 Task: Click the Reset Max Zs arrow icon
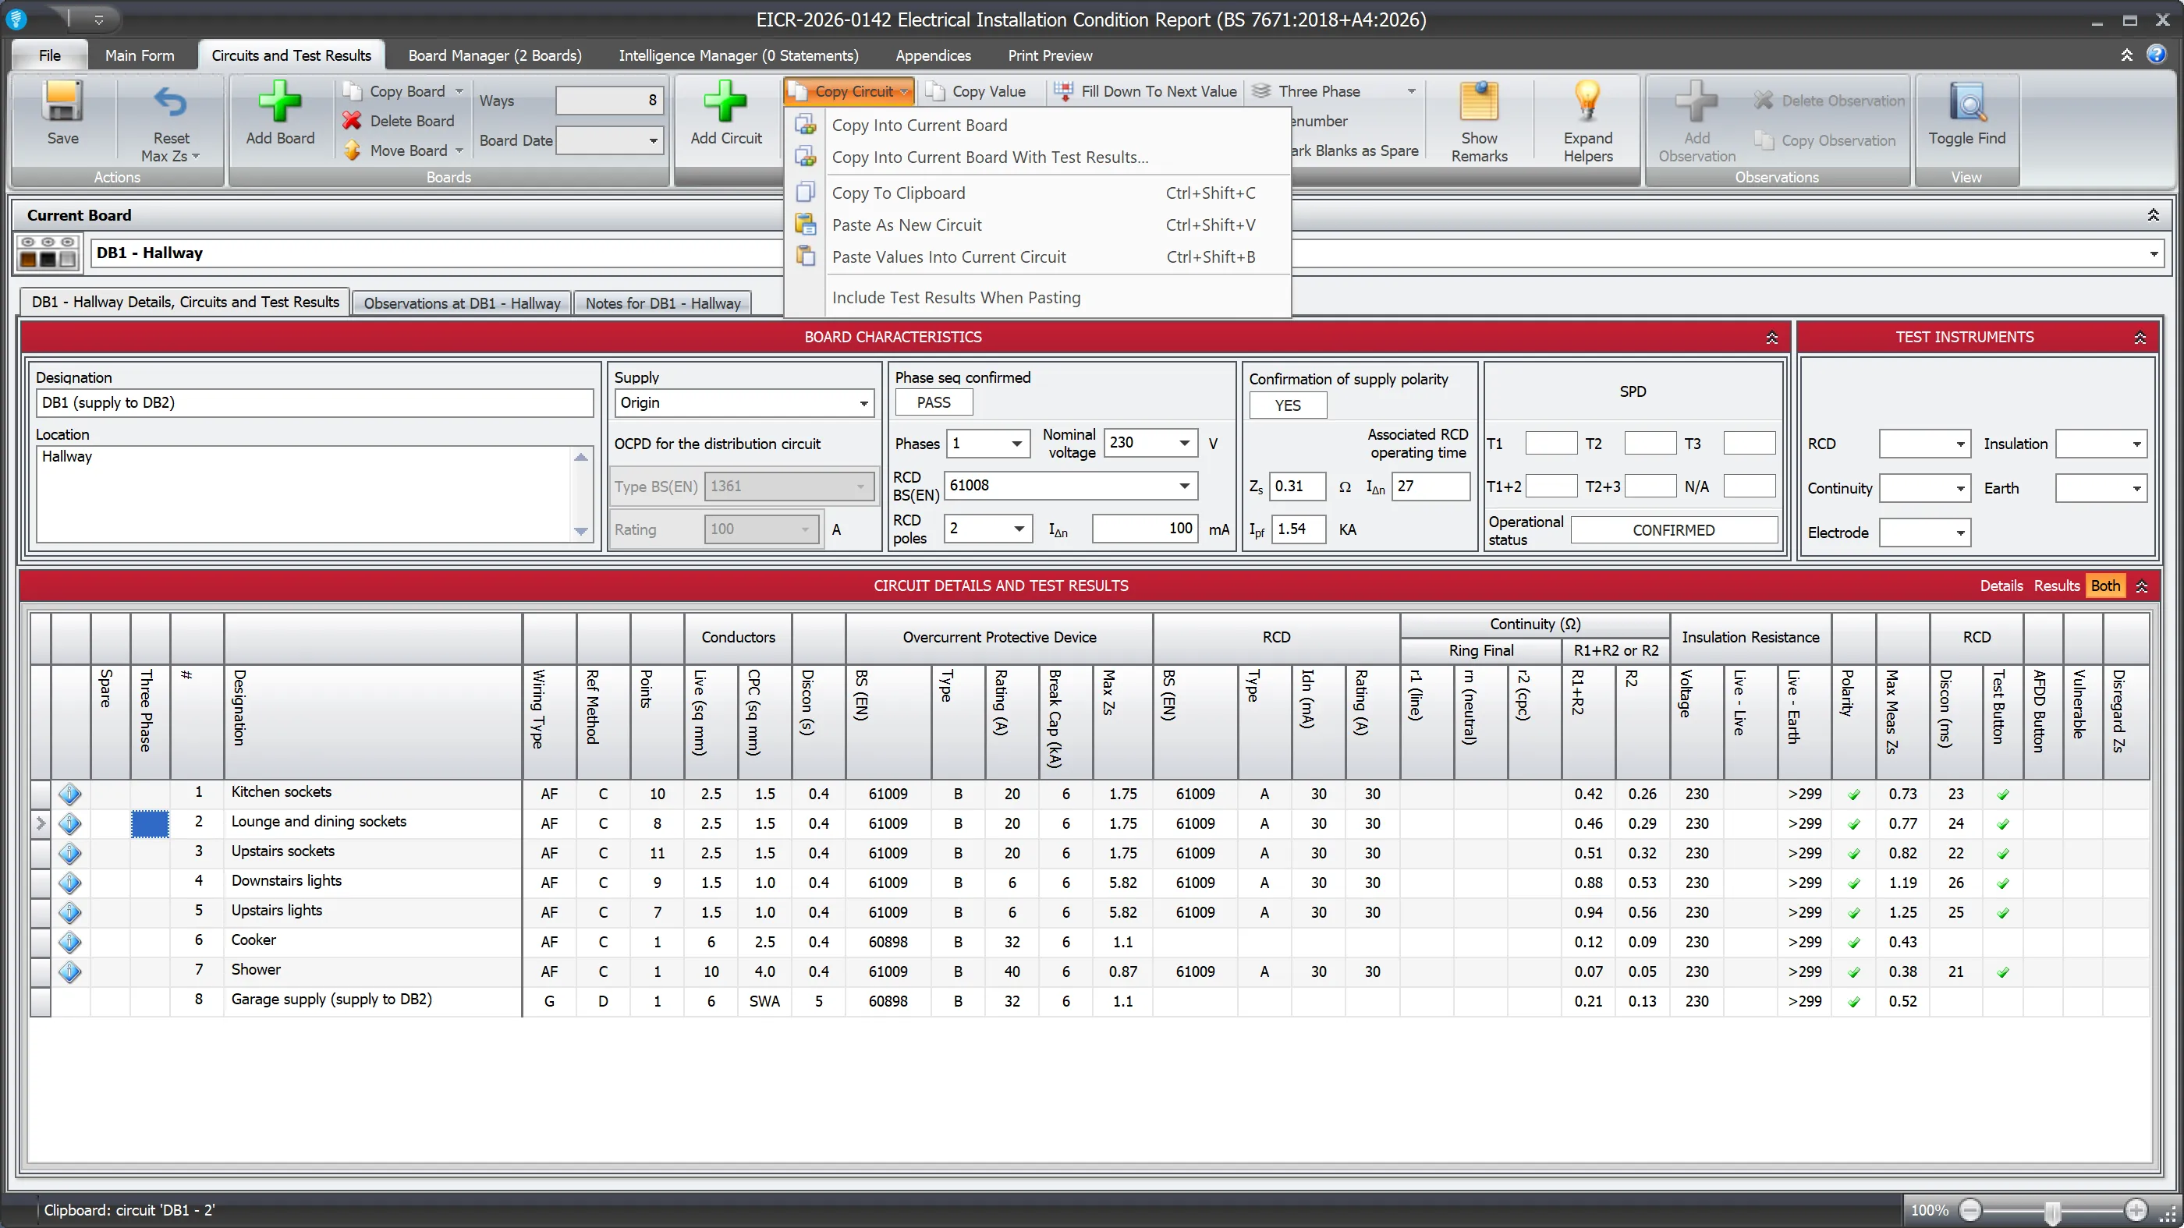pyautogui.click(x=170, y=103)
